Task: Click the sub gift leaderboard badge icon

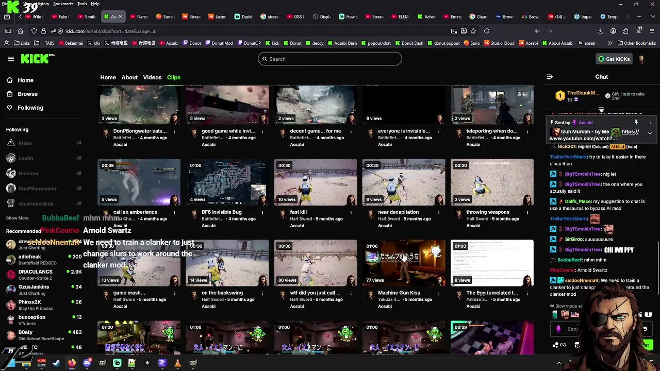Action: [x=560, y=95]
